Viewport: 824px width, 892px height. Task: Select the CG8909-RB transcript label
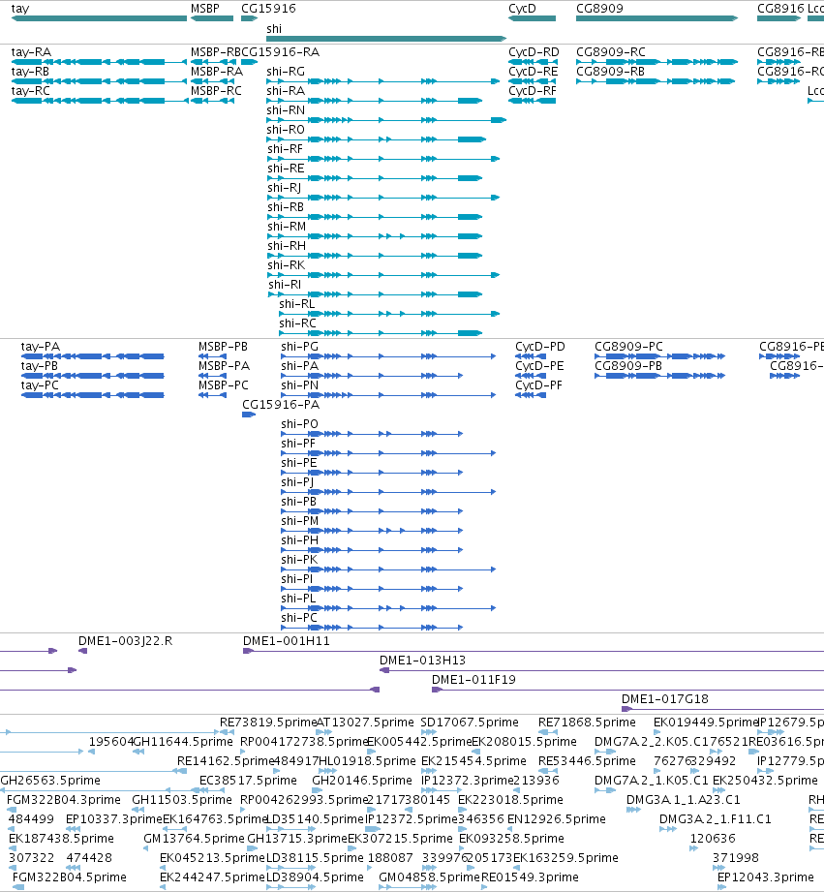point(610,72)
